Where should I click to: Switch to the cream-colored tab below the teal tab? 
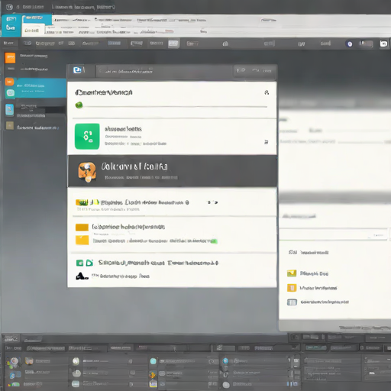click(33, 31)
